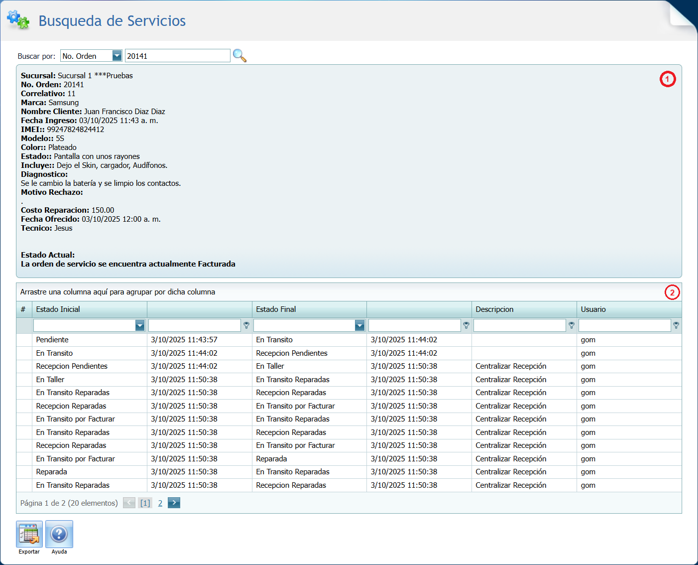The width and height of the screenshot is (698, 565).
Task: Click filter icon beside Estado Inicial date filter
Action: pyautogui.click(x=246, y=325)
